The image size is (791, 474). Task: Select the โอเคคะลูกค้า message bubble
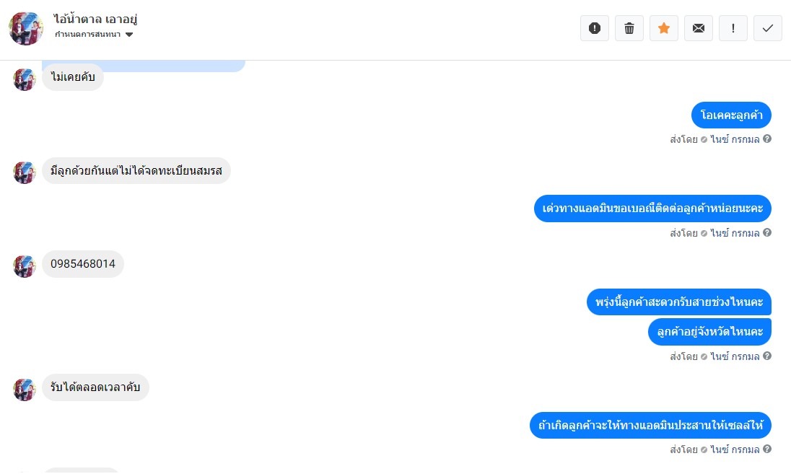point(731,115)
